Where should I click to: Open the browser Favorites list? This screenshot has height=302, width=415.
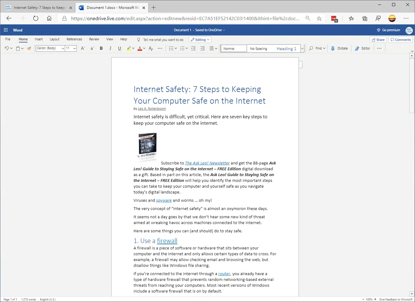[x=351, y=18]
